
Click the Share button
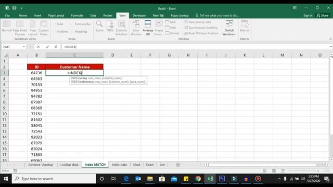(x=323, y=16)
